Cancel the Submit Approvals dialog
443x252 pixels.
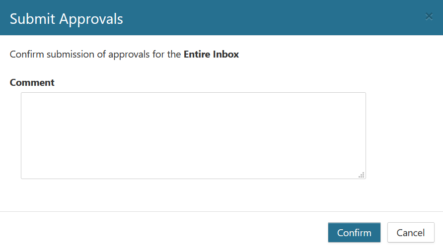[411, 233]
